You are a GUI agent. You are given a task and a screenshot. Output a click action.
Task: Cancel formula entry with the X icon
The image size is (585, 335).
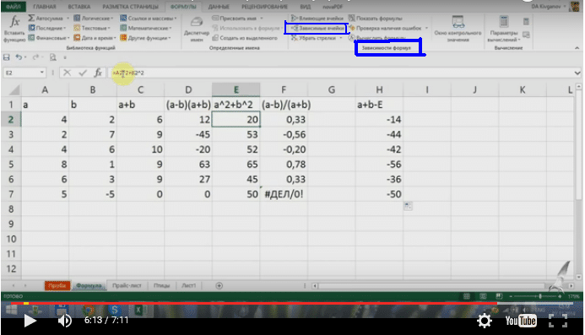pos(68,73)
